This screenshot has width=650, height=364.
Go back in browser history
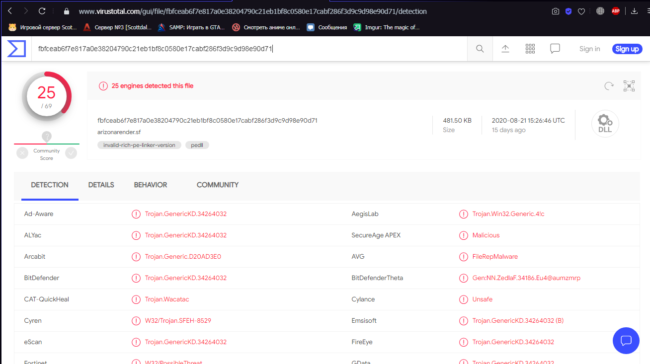pos(10,11)
